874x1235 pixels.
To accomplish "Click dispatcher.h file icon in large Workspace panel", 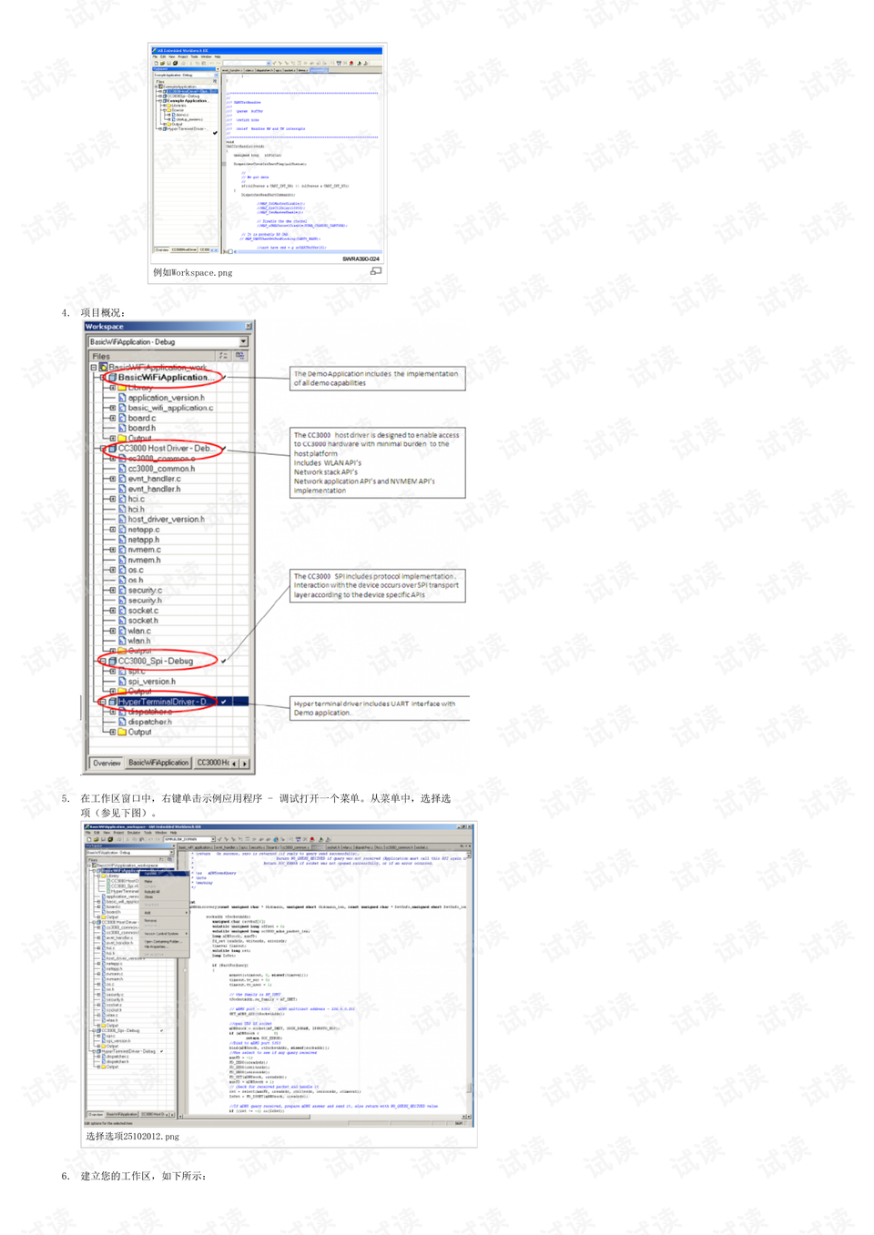I will 122,722.
